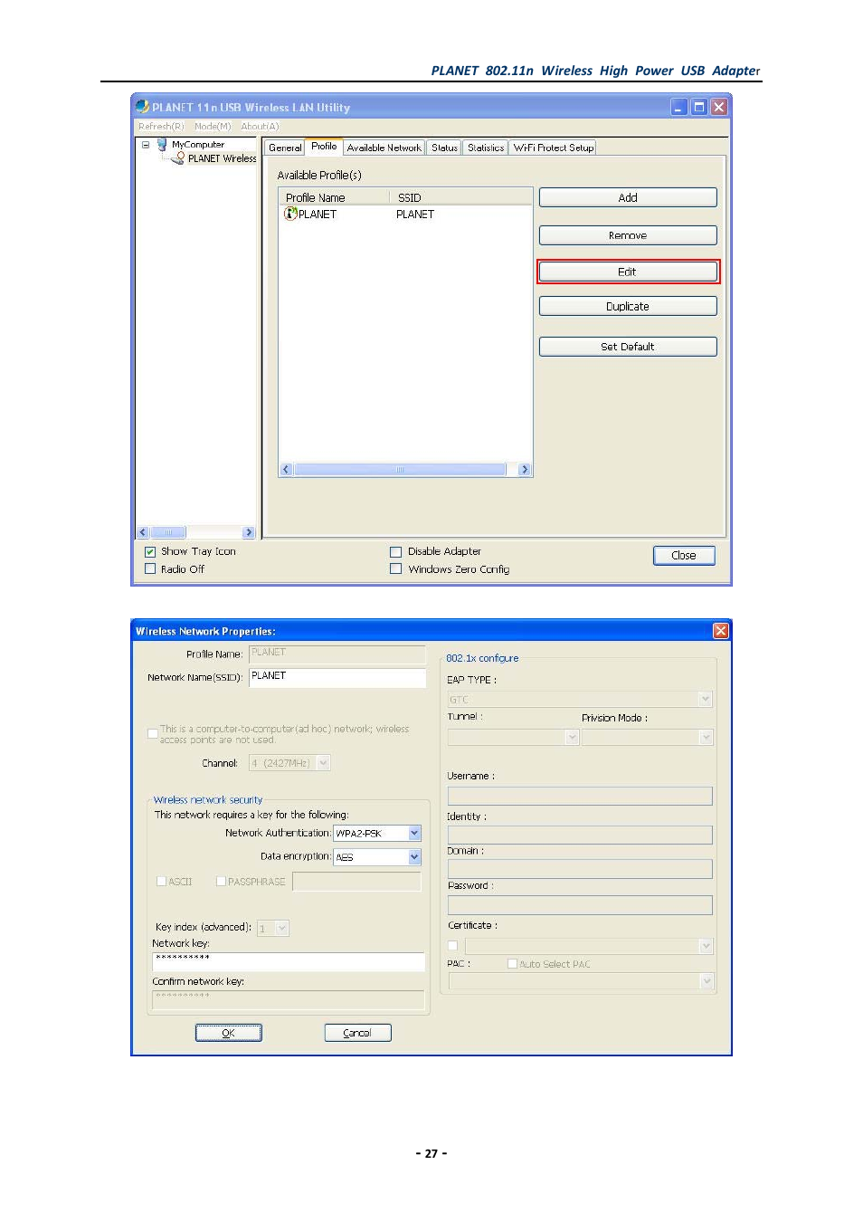Select the PLANET SSID cell

point(415,215)
